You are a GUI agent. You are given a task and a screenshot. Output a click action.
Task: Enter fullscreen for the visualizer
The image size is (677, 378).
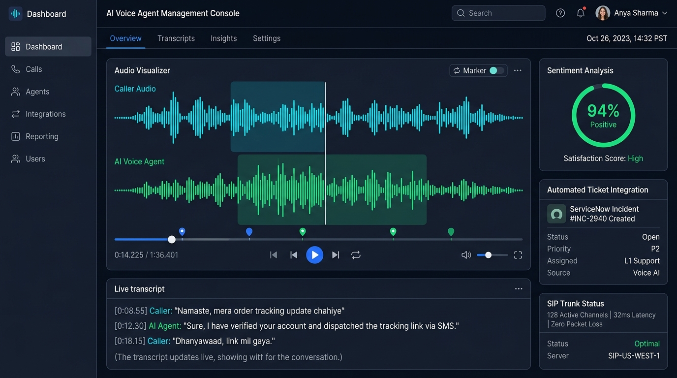pos(518,255)
